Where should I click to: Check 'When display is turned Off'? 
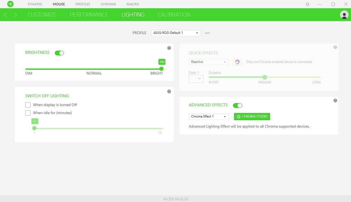tap(28, 105)
